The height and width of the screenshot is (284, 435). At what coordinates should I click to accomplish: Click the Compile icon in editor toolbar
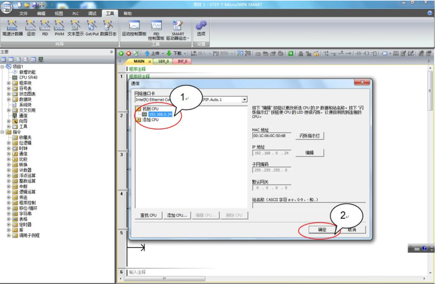coord(136,53)
